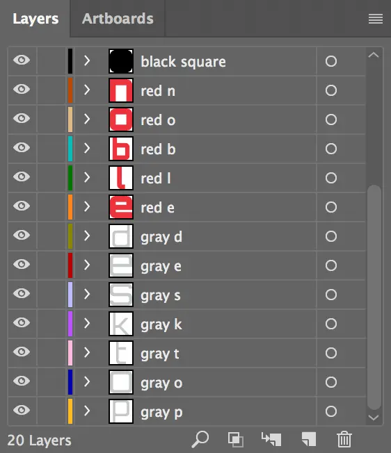Expand the red o layer
Viewport: 391px width, 453px height.
pyautogui.click(x=87, y=119)
